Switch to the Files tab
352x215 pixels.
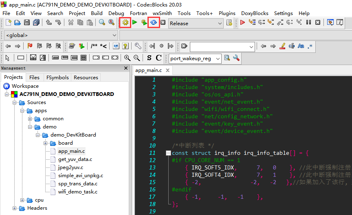[34, 78]
